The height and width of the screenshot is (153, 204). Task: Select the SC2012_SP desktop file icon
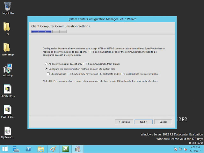pyautogui.click(x=8, y=110)
